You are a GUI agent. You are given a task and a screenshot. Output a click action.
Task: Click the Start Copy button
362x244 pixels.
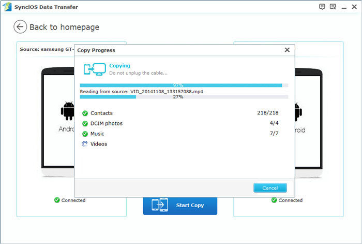[180, 205]
